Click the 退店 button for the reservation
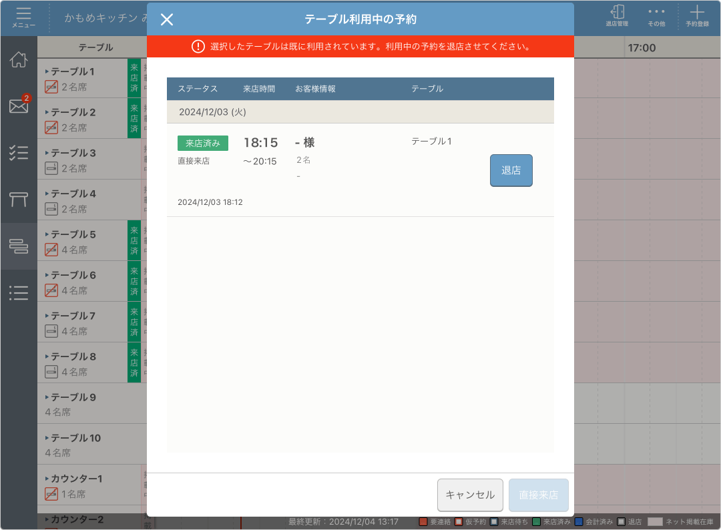The width and height of the screenshot is (721, 530). point(511,170)
